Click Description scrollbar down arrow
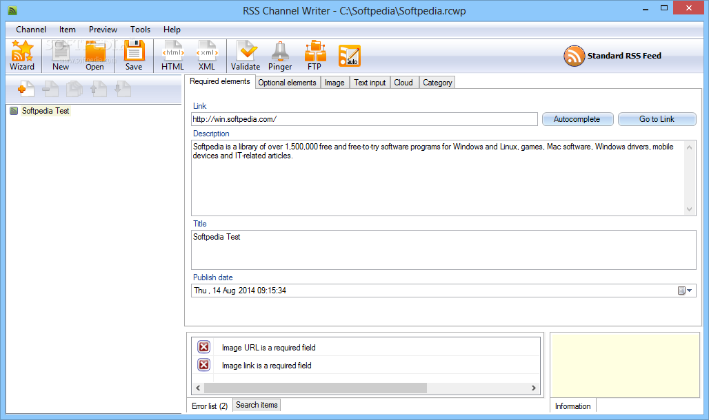709x420 pixels. coord(690,209)
